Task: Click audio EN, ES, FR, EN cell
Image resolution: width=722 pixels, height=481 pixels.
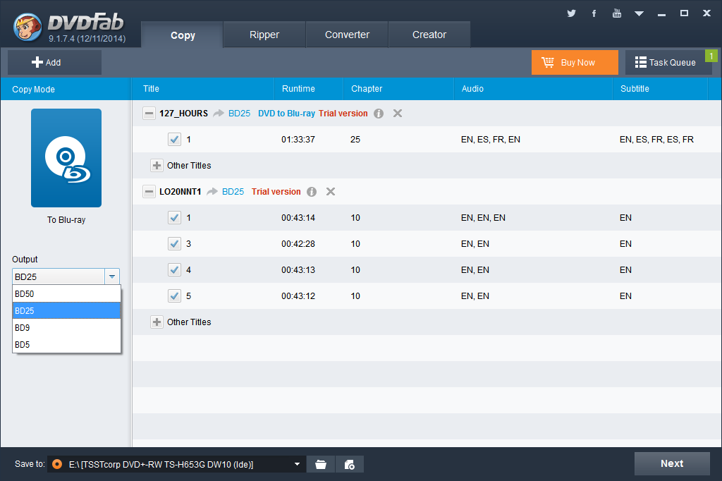Action: point(491,140)
